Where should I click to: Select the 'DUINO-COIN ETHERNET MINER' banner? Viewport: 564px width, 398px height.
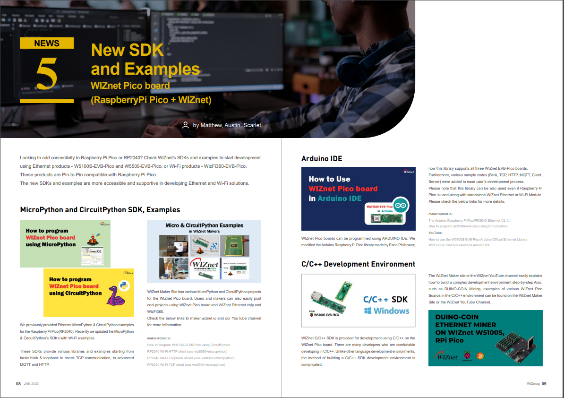click(486, 338)
